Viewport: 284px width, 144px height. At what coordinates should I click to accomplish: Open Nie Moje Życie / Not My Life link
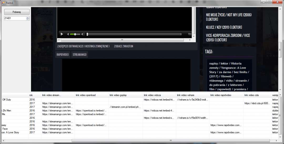click(x=229, y=17)
